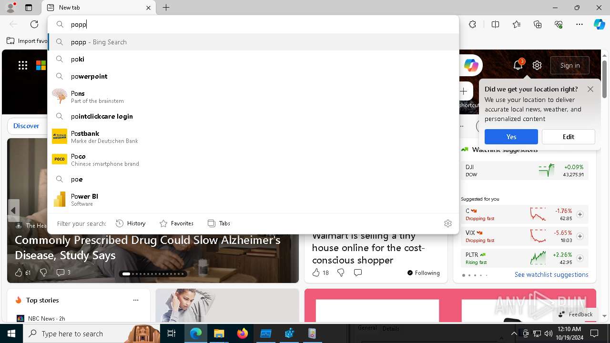Open the Copilot sidebar icon
The width and height of the screenshot is (610, 343).
point(599,24)
